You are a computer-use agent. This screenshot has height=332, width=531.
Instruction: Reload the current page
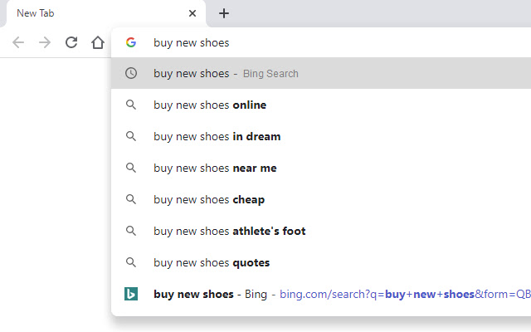pyautogui.click(x=71, y=42)
